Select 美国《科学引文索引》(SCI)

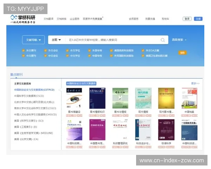click(x=29, y=121)
